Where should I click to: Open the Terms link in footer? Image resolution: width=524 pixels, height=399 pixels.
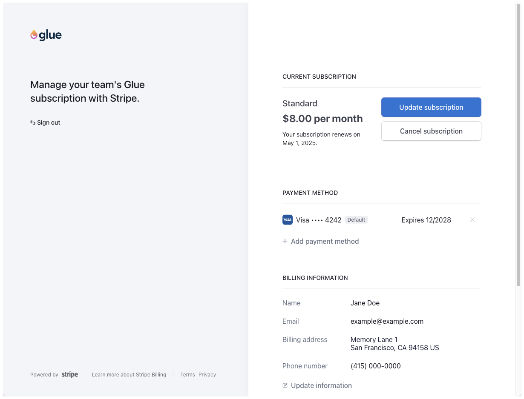tap(187, 375)
